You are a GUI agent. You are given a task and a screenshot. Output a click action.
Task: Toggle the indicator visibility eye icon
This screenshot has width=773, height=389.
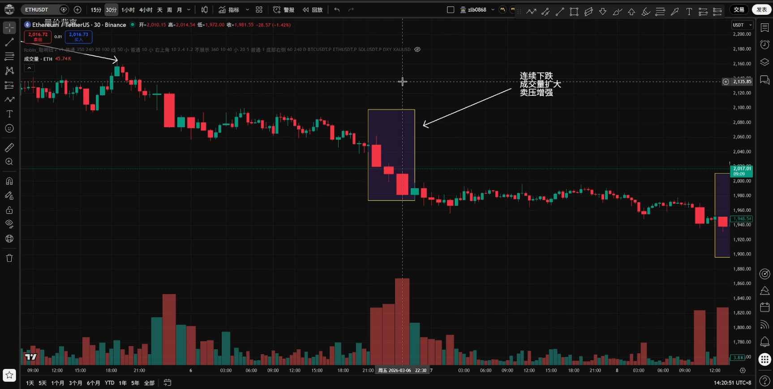pyautogui.click(x=417, y=50)
